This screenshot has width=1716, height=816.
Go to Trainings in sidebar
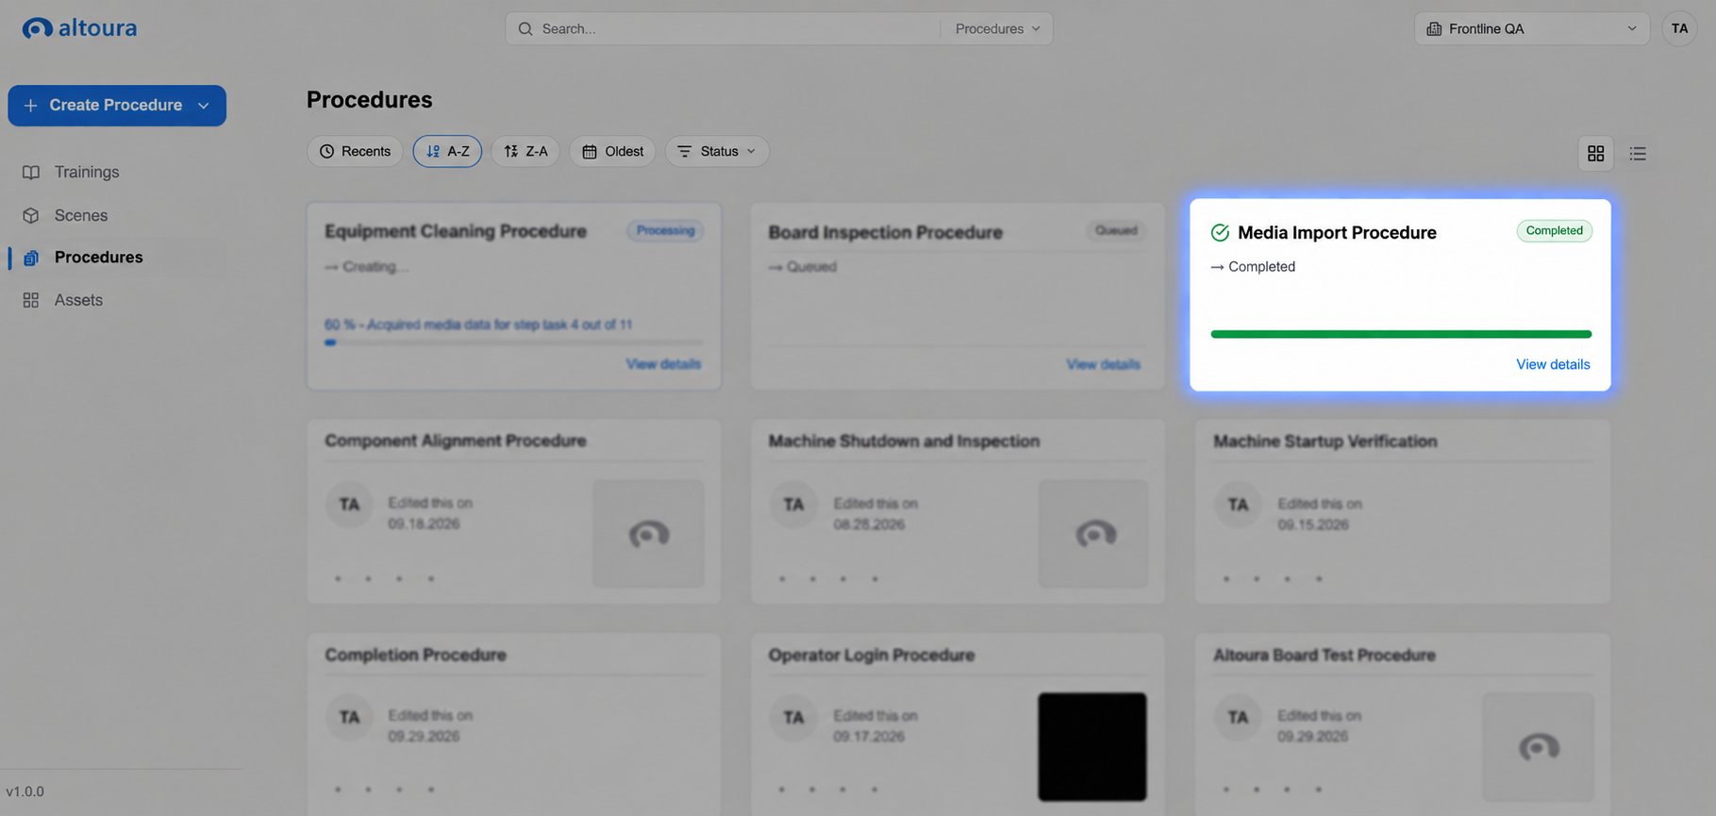pyautogui.click(x=87, y=172)
